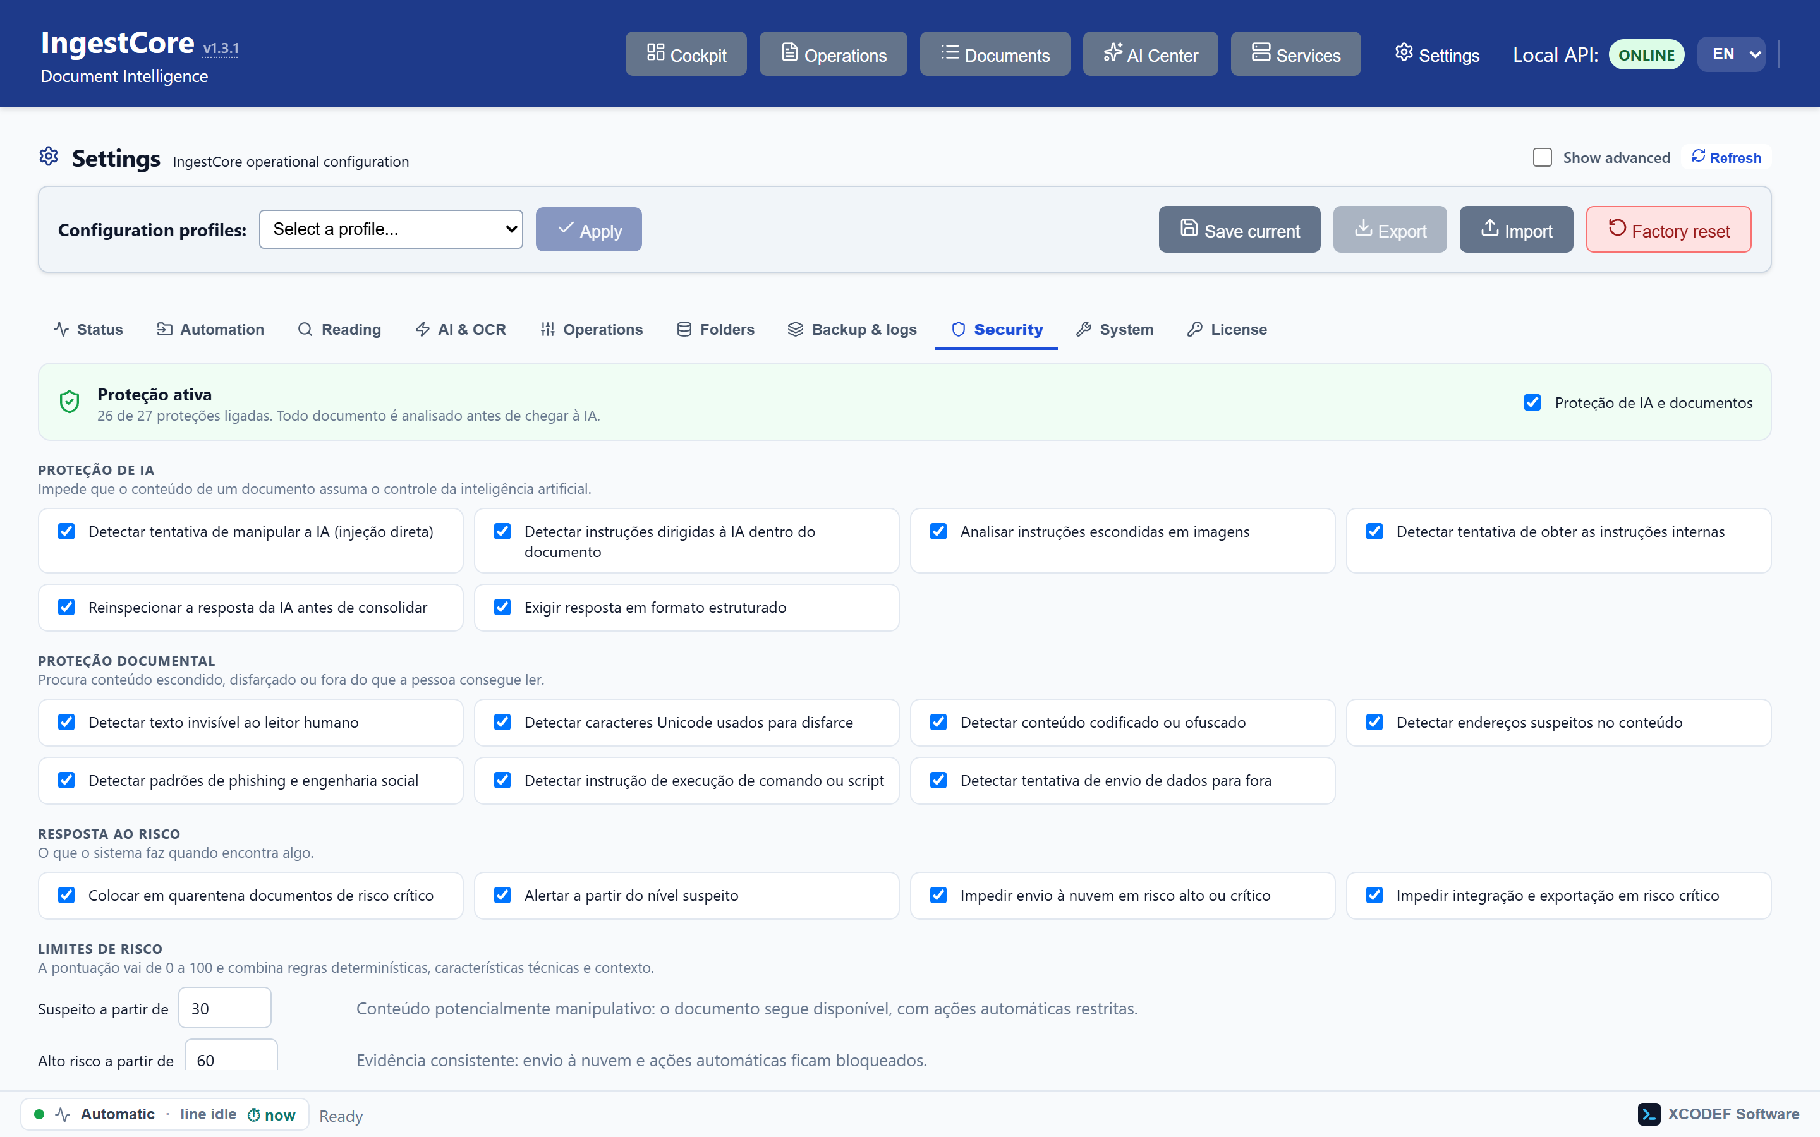Switch to the Status tab
This screenshot has width=1820, height=1137.
tap(88, 329)
